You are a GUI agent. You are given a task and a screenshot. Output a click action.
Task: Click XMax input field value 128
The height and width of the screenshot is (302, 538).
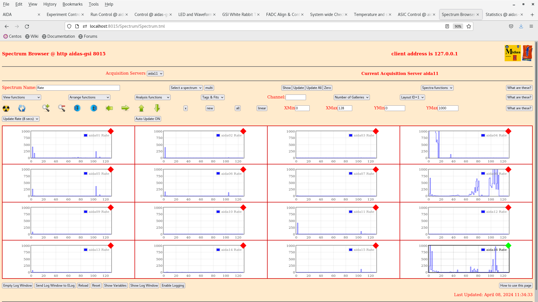click(x=345, y=108)
